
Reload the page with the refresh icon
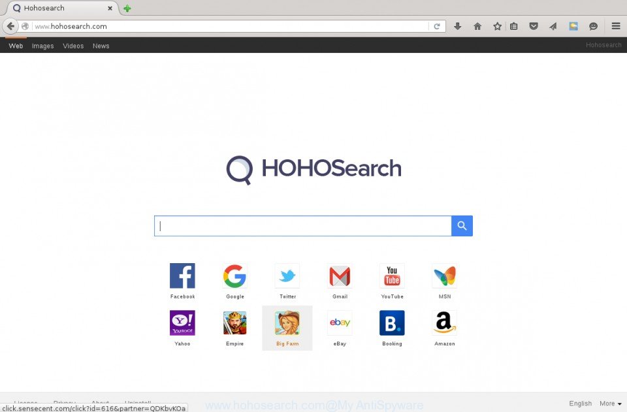pos(437,26)
